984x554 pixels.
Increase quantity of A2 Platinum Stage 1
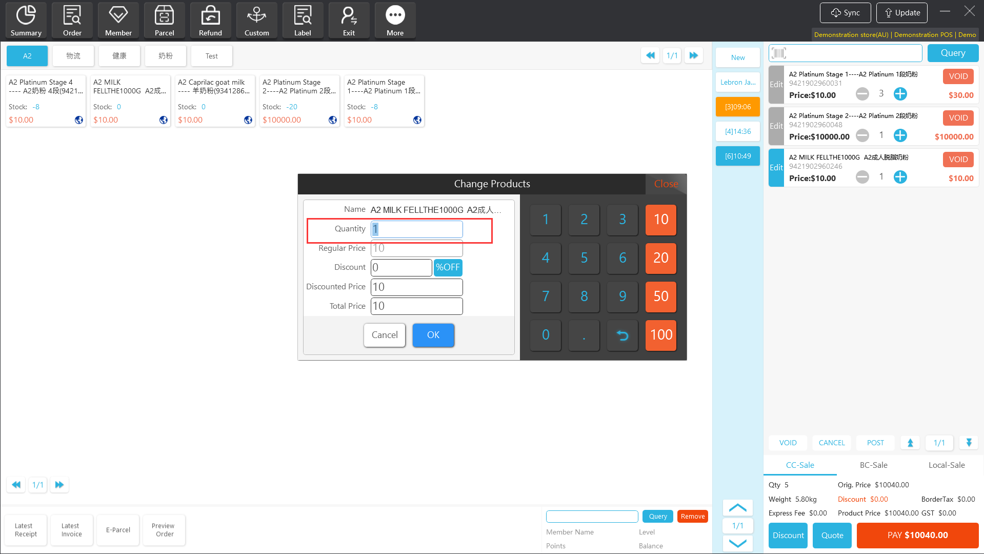pos(900,94)
